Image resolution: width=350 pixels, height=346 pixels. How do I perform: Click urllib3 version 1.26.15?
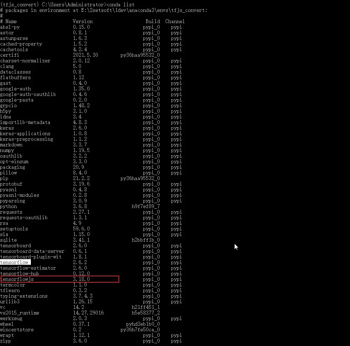[82, 302]
